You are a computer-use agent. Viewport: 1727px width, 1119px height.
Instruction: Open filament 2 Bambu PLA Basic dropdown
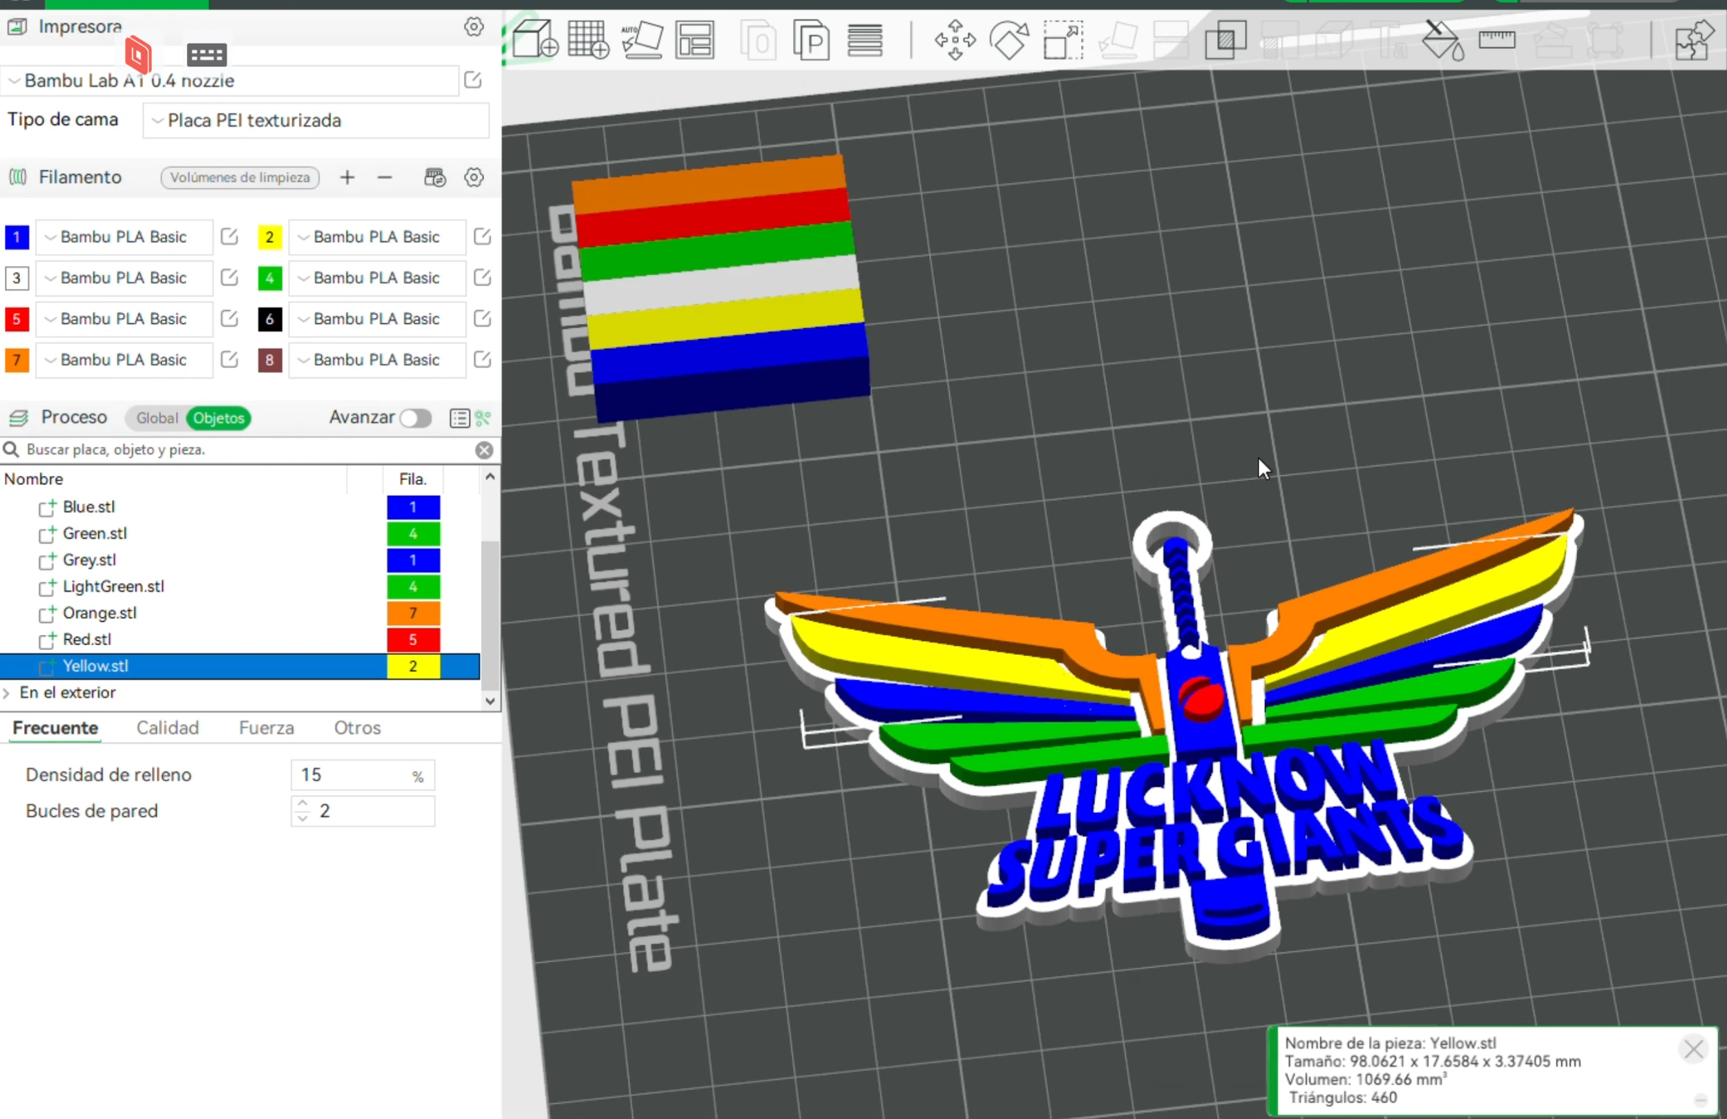coord(377,238)
